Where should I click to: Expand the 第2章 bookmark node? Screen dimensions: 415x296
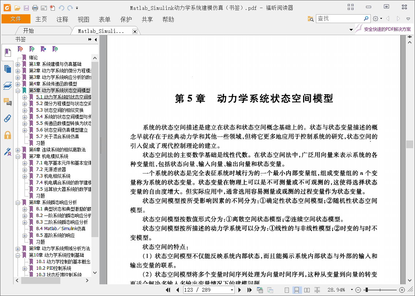[x=18, y=71]
